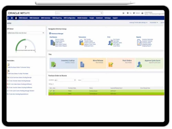Open the WMS Outbound menu
Screen dimensions: 172x129
point(34,18)
